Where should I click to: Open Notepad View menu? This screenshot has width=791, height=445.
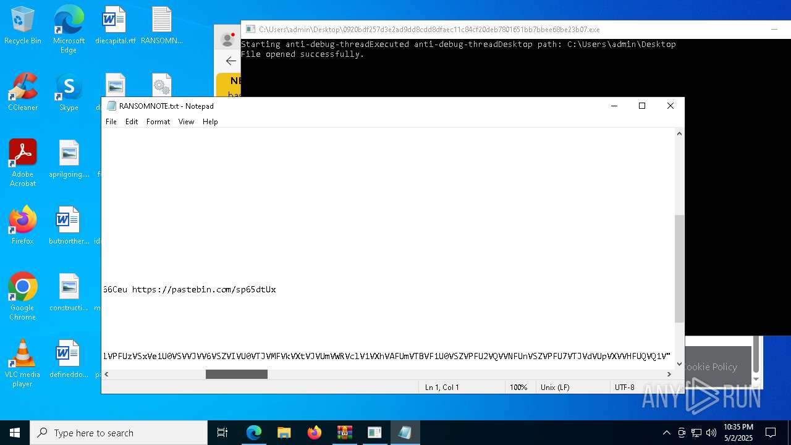pyautogui.click(x=187, y=122)
